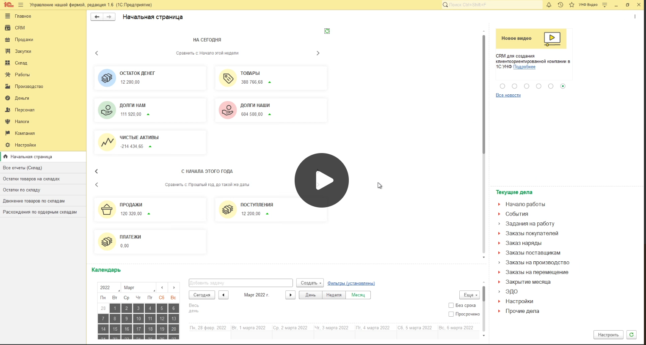Click the Чистые активы chart icon
Image resolution: width=646 pixels, height=345 pixels.
coord(107,142)
